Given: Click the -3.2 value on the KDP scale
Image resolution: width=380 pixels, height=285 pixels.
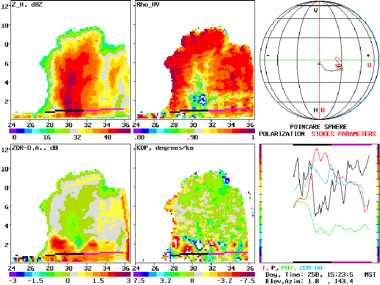Looking at the screenshot, I should click(224, 281).
